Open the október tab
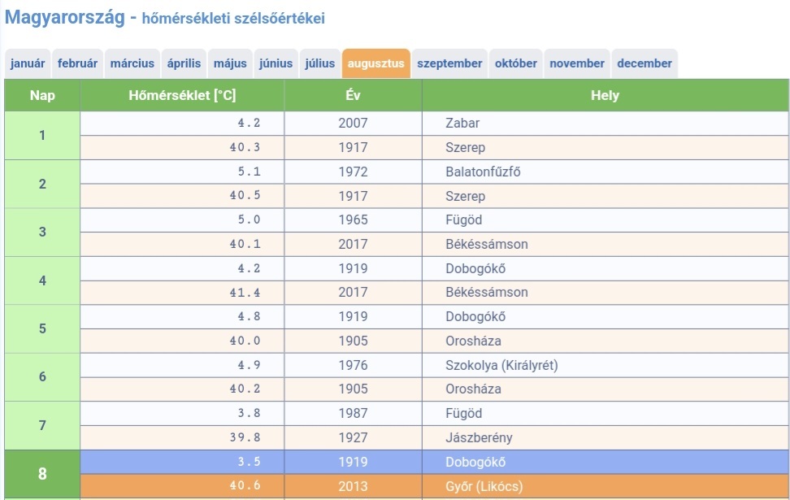Image resolution: width=790 pixels, height=500 pixels. coord(515,63)
